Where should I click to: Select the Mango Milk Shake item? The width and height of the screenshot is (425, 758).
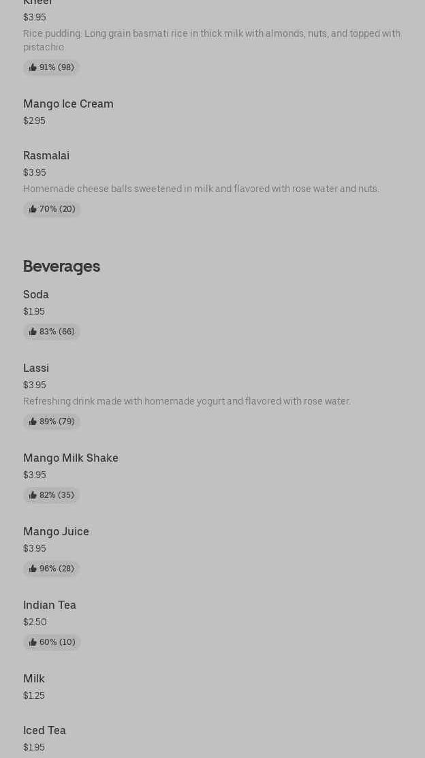71,458
